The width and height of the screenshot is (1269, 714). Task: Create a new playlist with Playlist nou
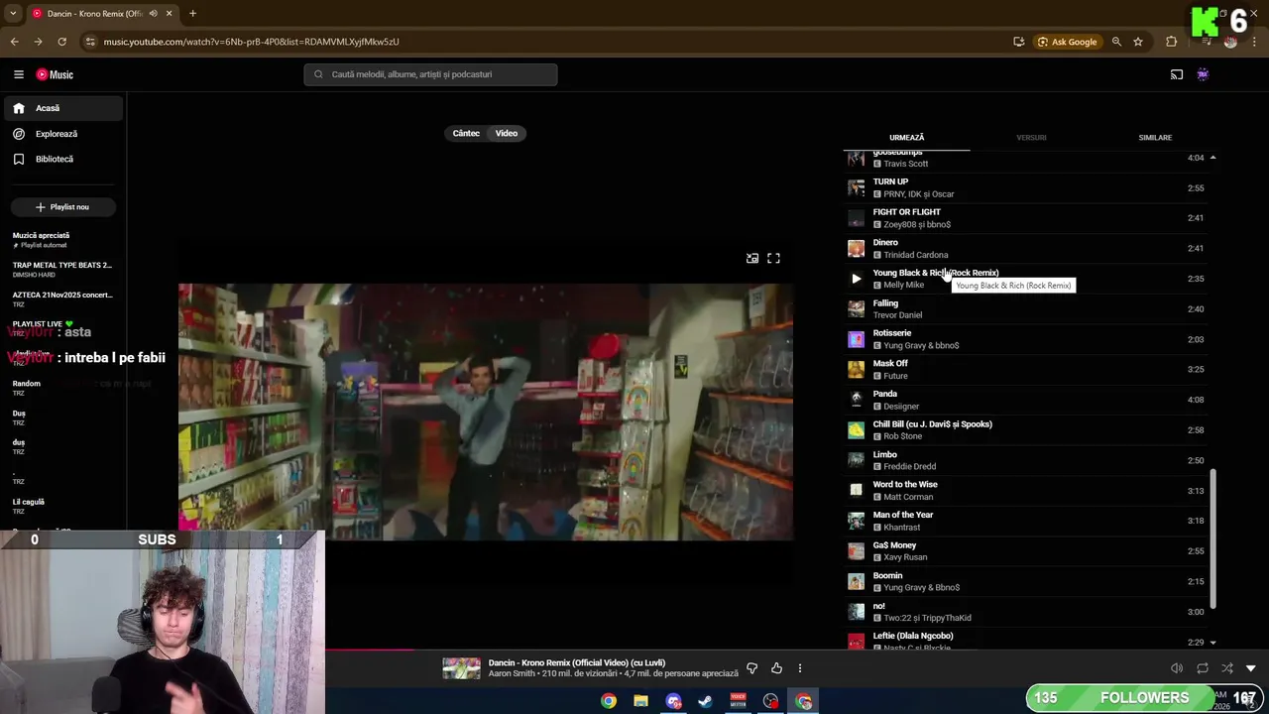click(62, 207)
